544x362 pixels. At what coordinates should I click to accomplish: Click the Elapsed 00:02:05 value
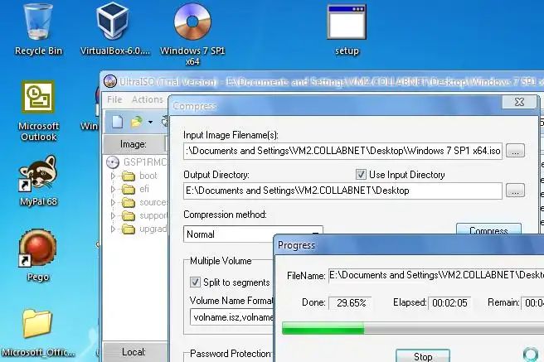click(449, 302)
